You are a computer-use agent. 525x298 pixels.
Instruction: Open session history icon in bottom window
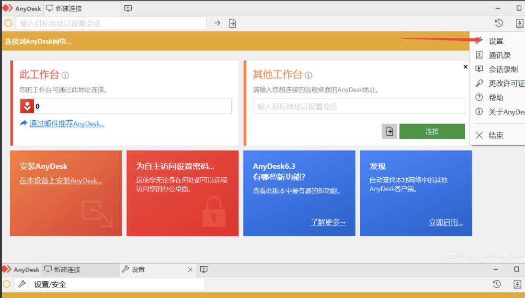click(x=497, y=284)
